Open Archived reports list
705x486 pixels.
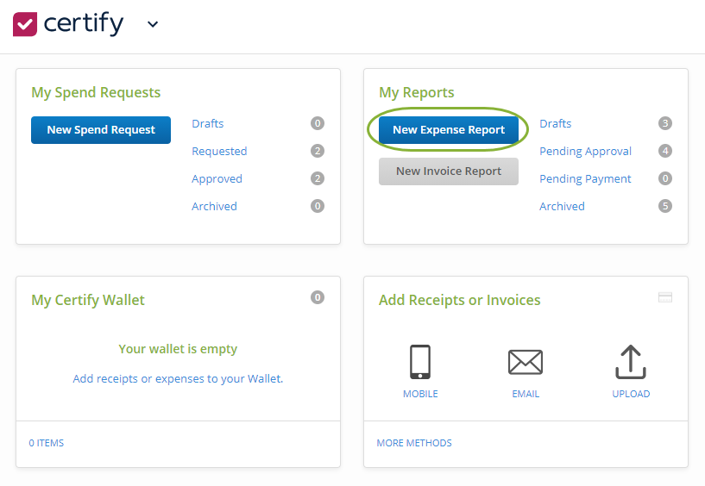[x=562, y=206]
